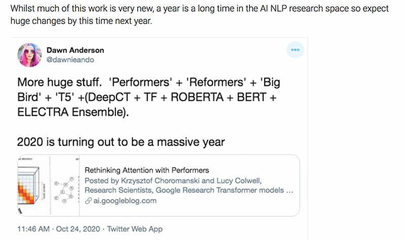Click the "Research Scientists, Google Research" card line

tap(189, 190)
